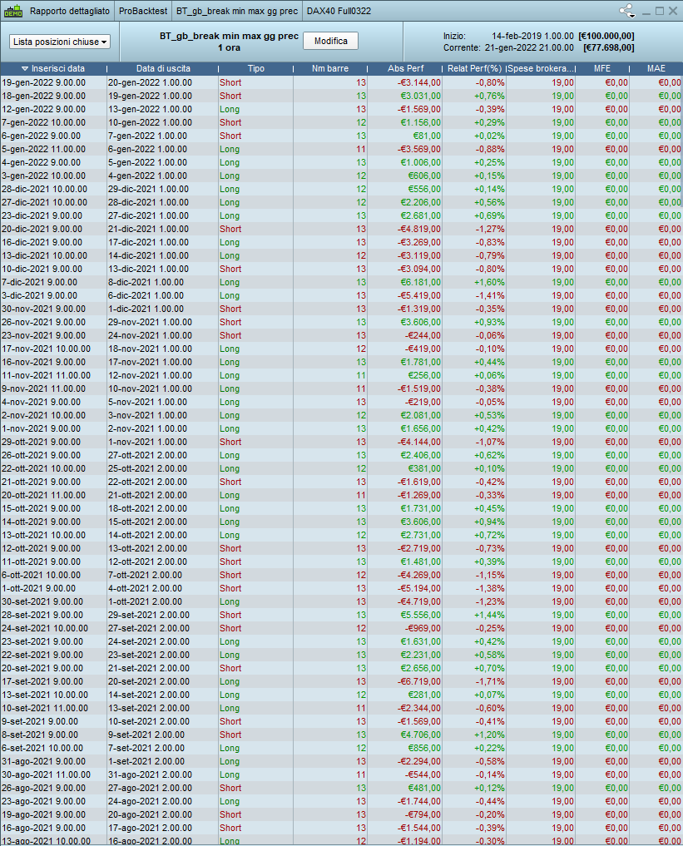Click Abs Perf value €2.206,00

tap(421, 202)
